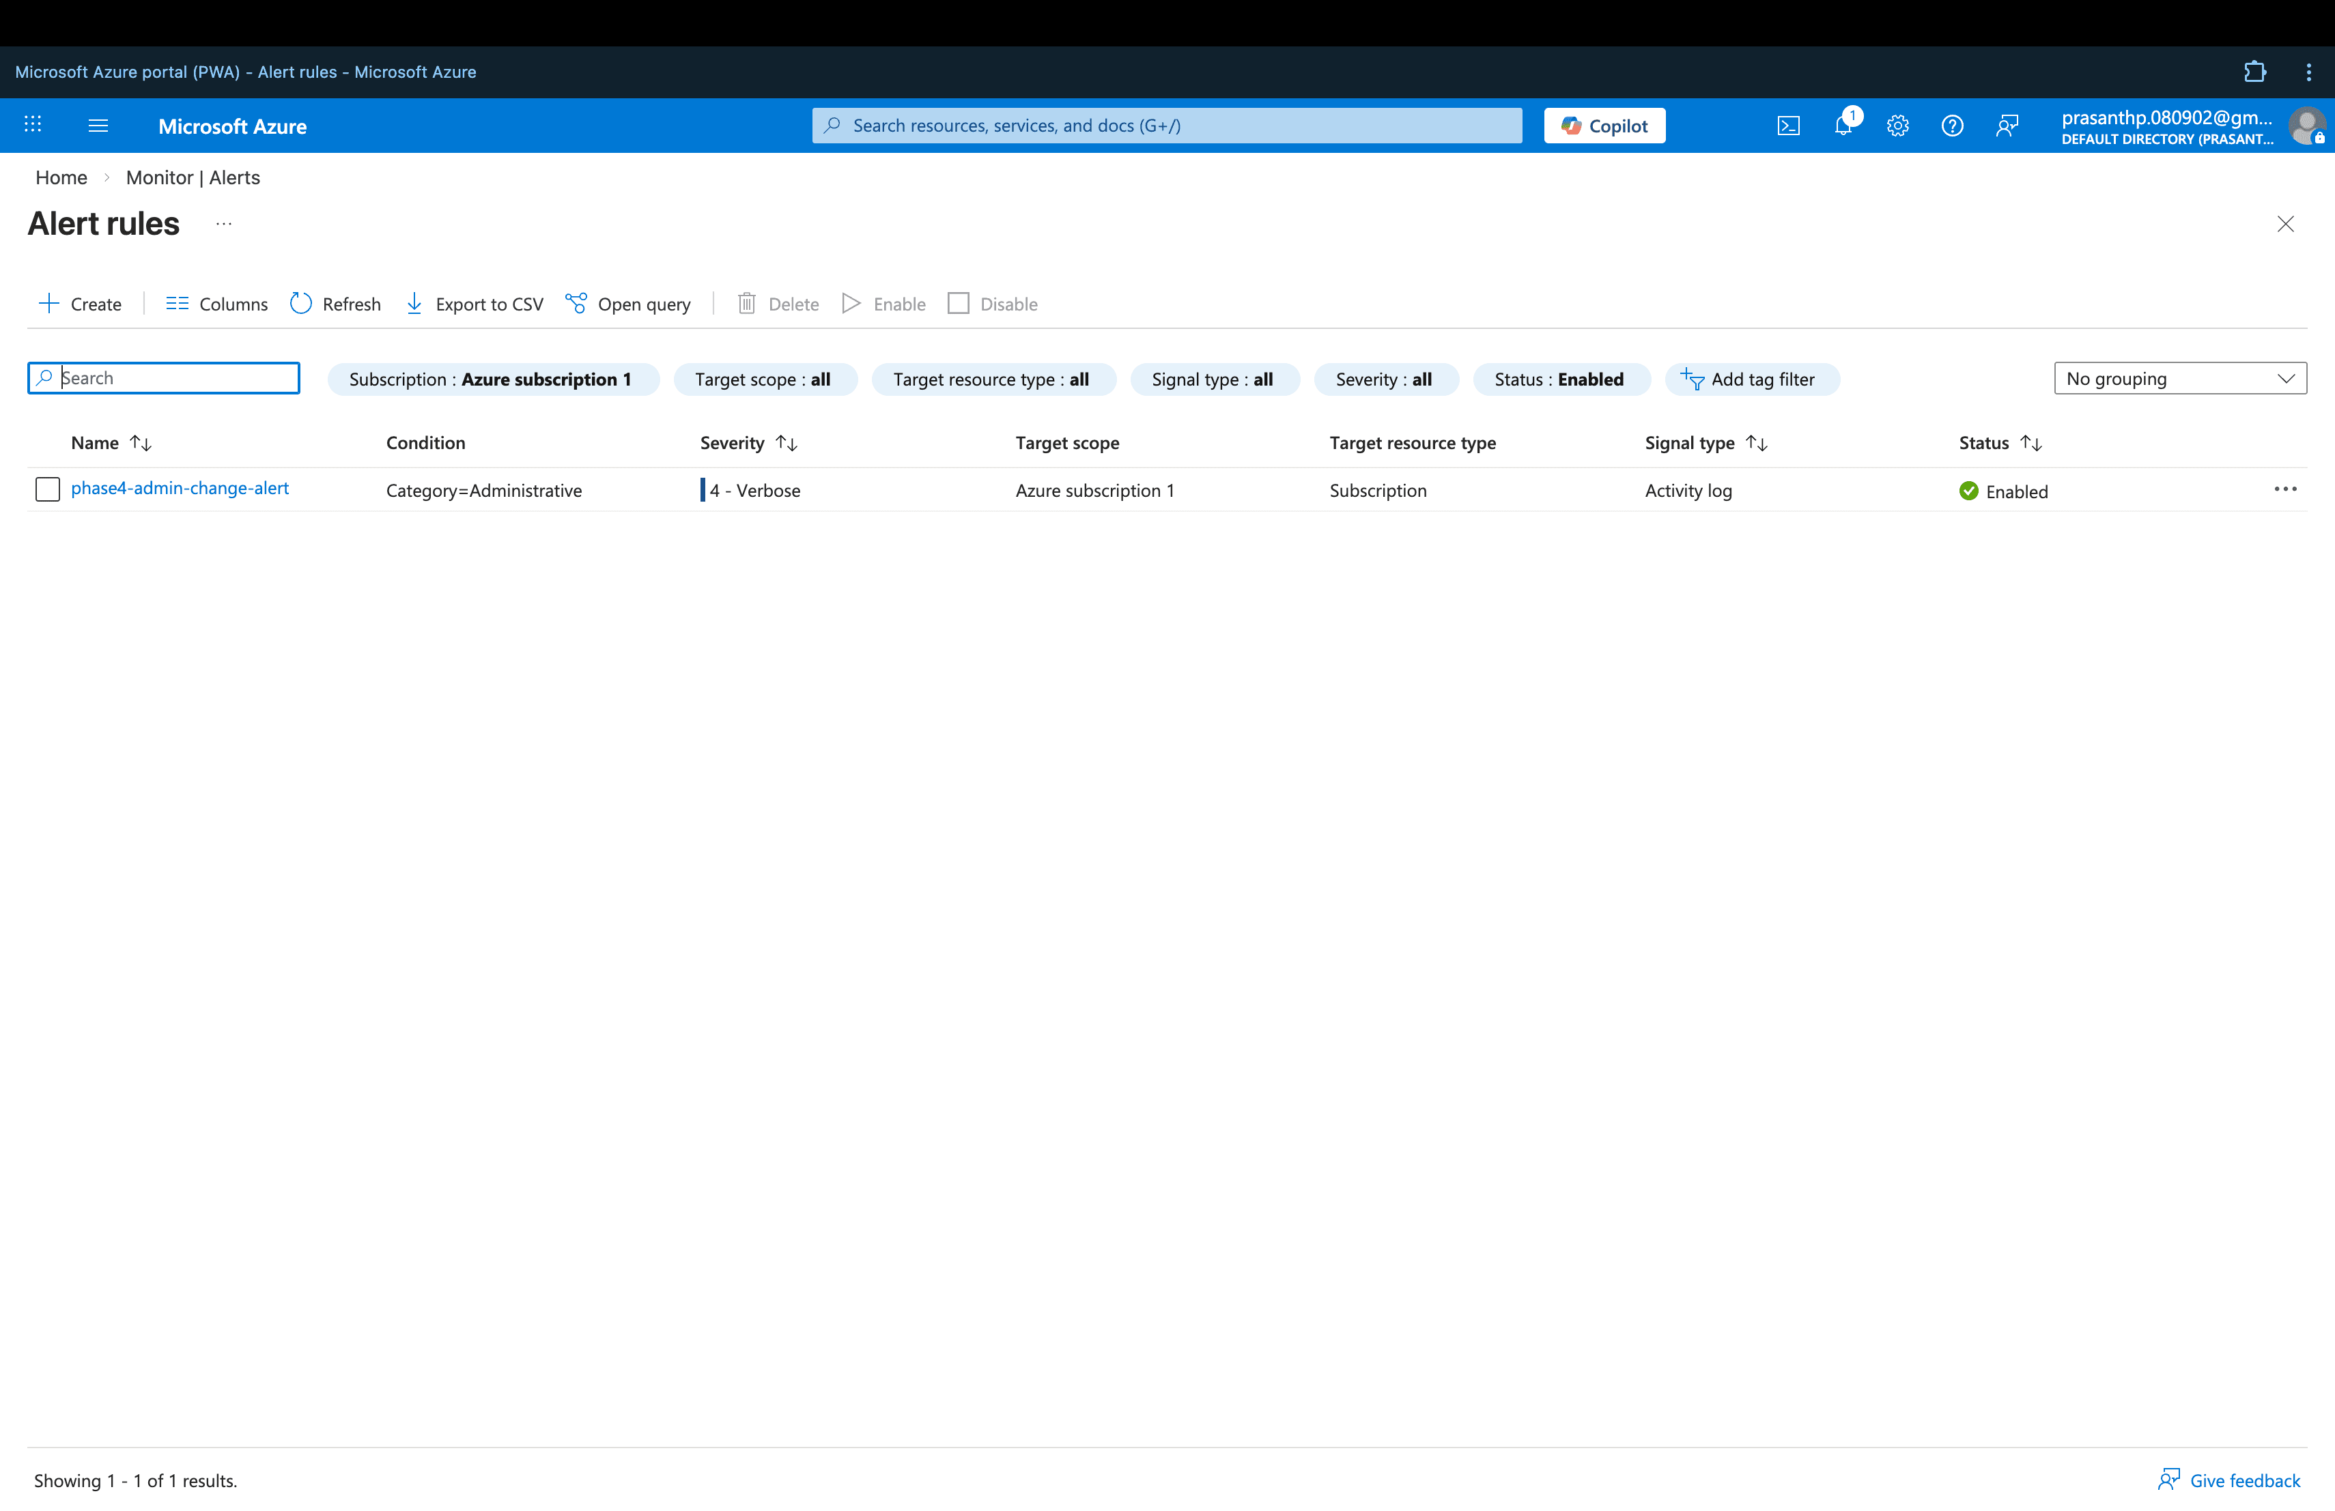The image size is (2335, 1511).
Task: Open the feedback icon in header
Action: point(2007,126)
